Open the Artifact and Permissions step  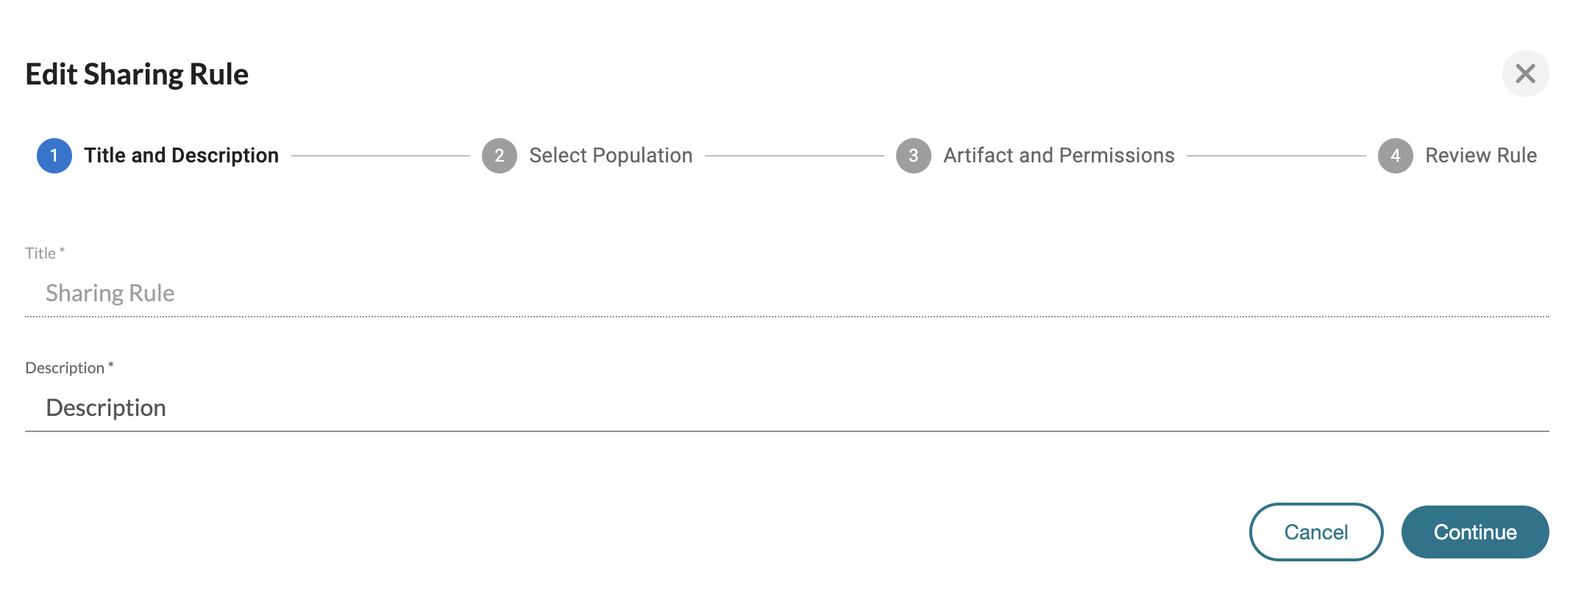coord(1059,156)
